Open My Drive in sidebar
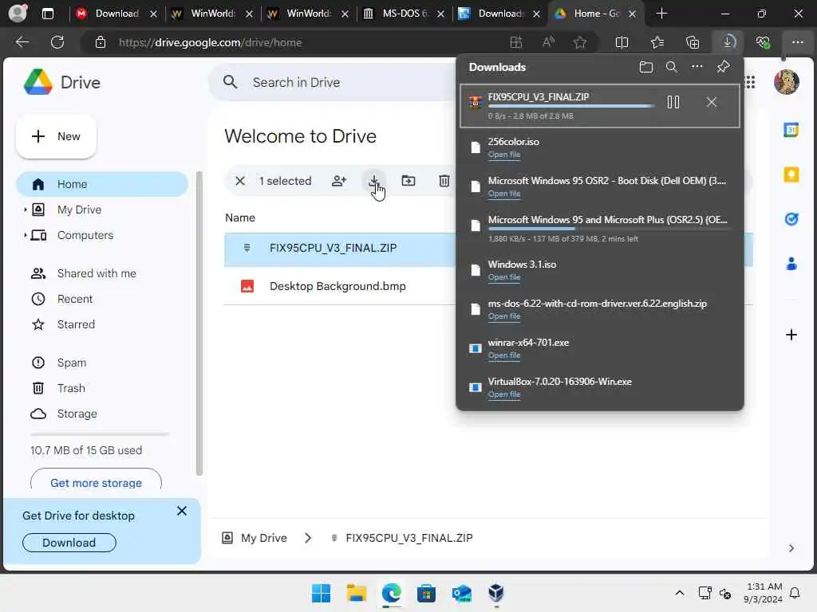The width and height of the screenshot is (817, 612). tap(79, 210)
